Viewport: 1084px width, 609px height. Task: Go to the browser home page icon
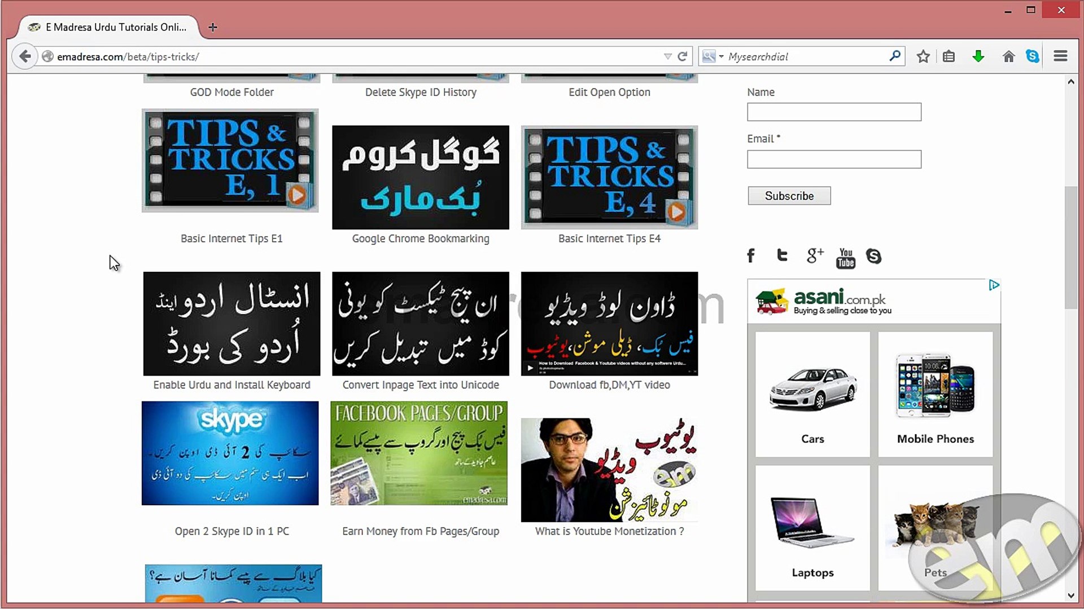coord(1009,56)
